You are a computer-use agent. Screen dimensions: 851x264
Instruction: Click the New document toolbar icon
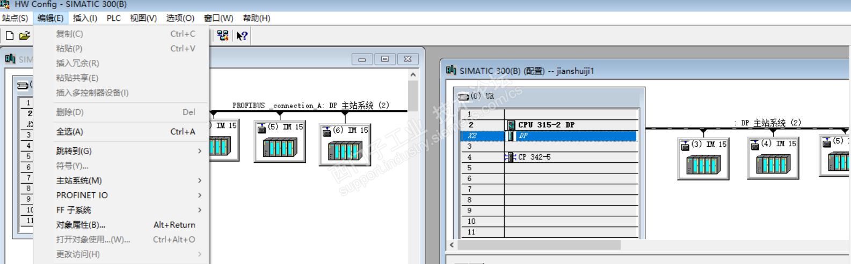(x=10, y=36)
